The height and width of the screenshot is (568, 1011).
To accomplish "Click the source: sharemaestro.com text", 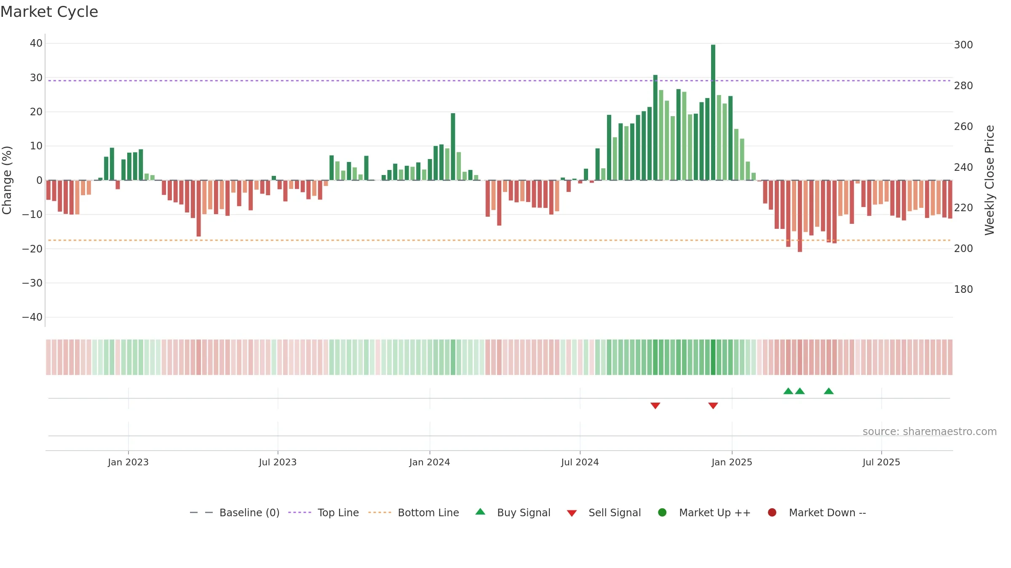I will 930,432.
